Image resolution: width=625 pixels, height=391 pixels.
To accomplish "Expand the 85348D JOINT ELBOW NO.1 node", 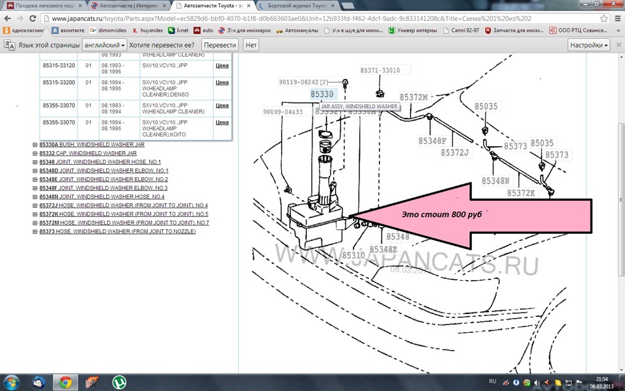I will click(x=35, y=171).
